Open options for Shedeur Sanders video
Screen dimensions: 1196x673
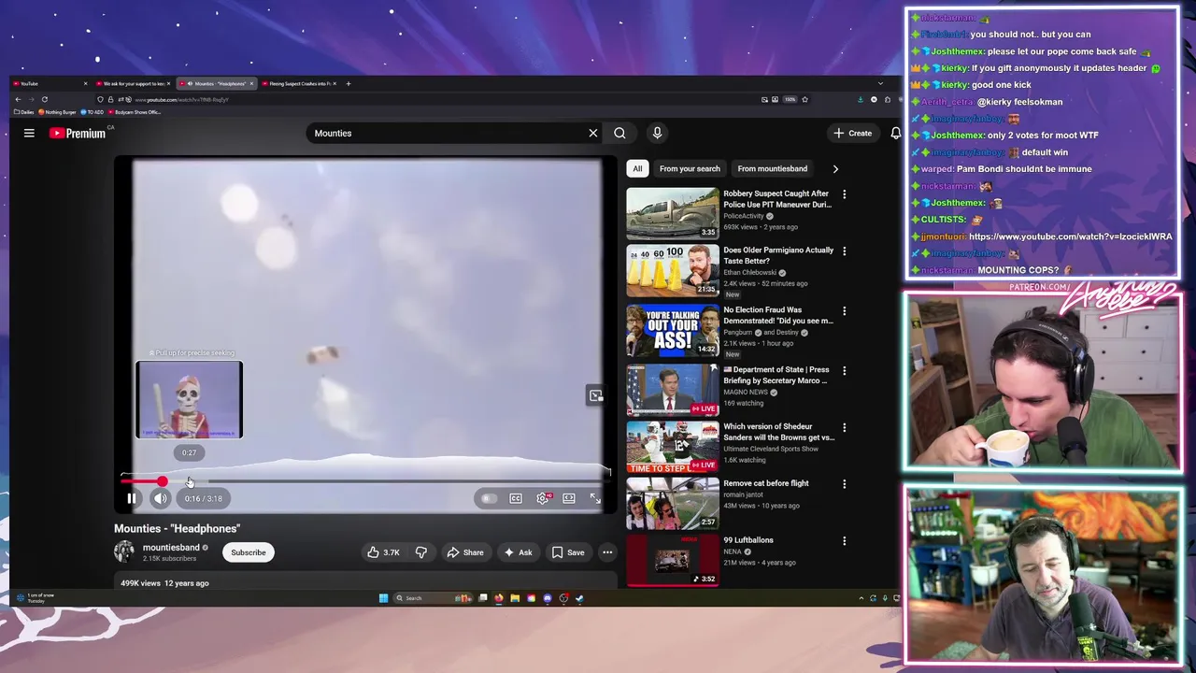844,427
